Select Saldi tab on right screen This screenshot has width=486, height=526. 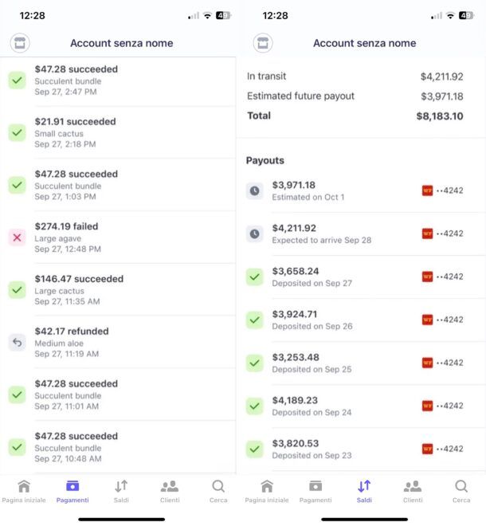pos(364,492)
